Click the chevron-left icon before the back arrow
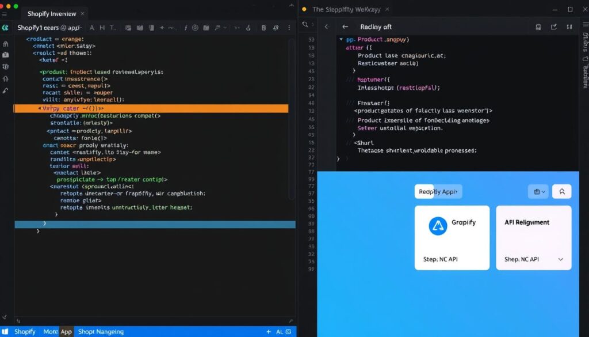The width and height of the screenshot is (589, 337). [327, 26]
